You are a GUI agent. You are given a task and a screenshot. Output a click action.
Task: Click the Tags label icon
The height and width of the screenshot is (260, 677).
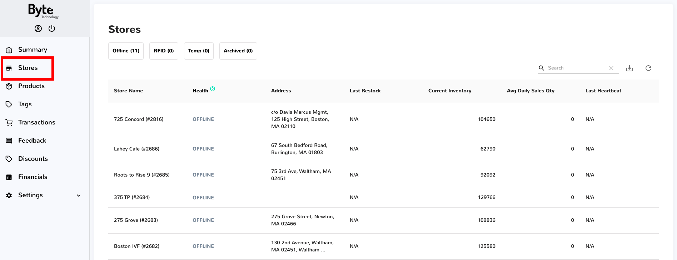(9, 104)
